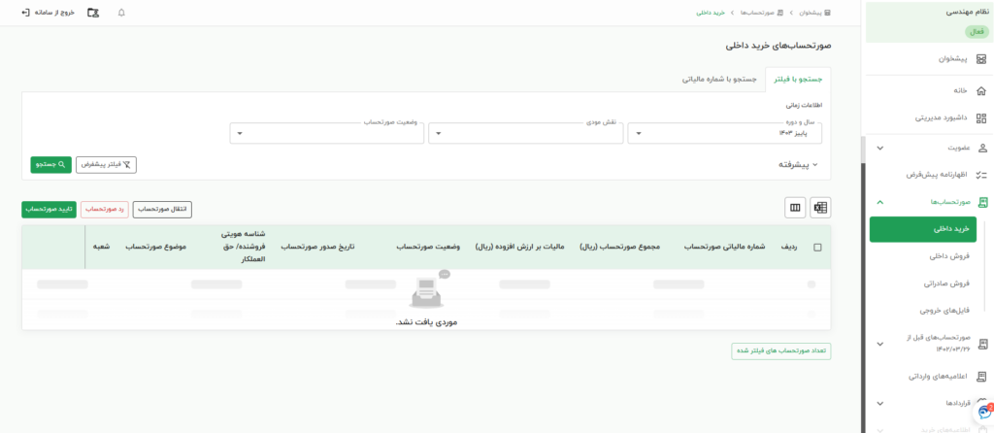Click the شناسه هویتی فروشنده column header
Viewport: 994px width, 433px height.
(243, 247)
